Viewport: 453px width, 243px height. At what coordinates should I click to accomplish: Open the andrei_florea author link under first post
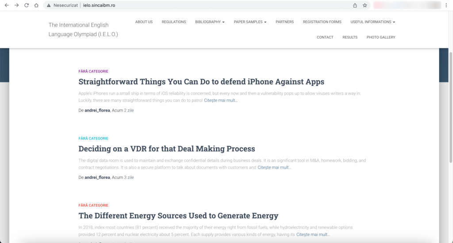[x=97, y=110]
